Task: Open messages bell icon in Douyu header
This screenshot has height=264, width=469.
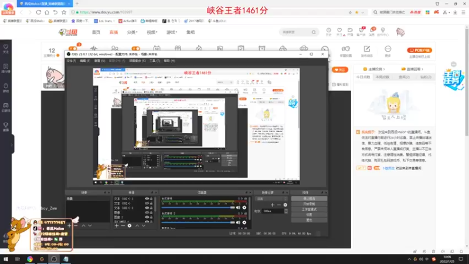Action: 372,31
